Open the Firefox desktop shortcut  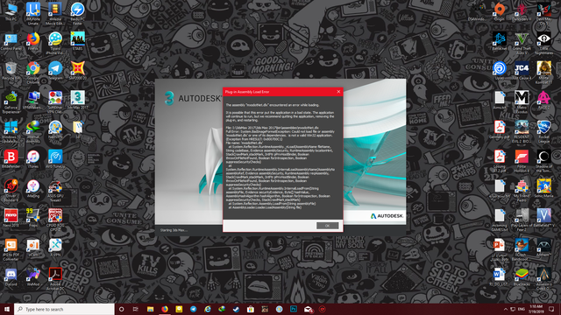[x=33, y=41]
